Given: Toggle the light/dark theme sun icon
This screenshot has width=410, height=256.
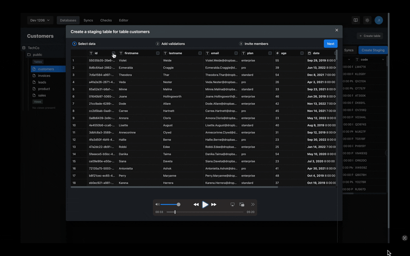Looking at the screenshot, I should click(x=367, y=20).
